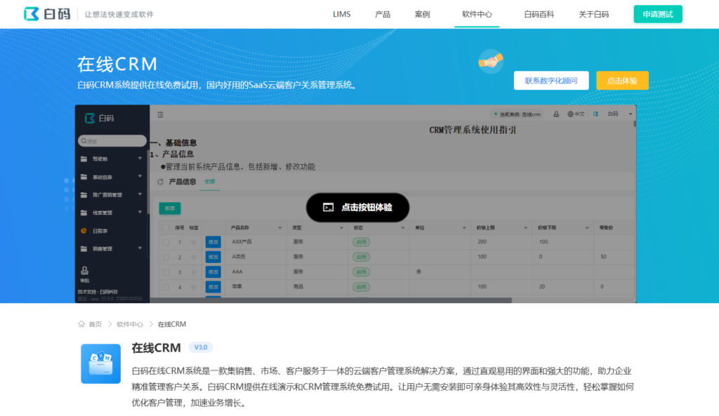Click the handshake icon in the banner
This screenshot has height=416, width=719.
point(491,62)
